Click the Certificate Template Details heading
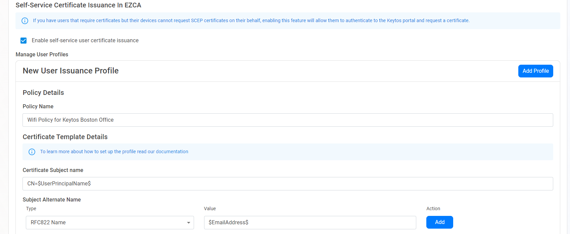The height and width of the screenshot is (234, 570). click(x=65, y=137)
